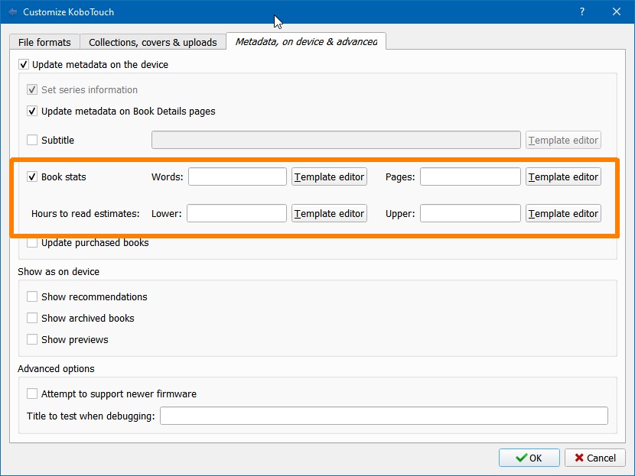Focus the Upper hours estimate field
Viewport: 635px width, 476px height.
(x=470, y=213)
